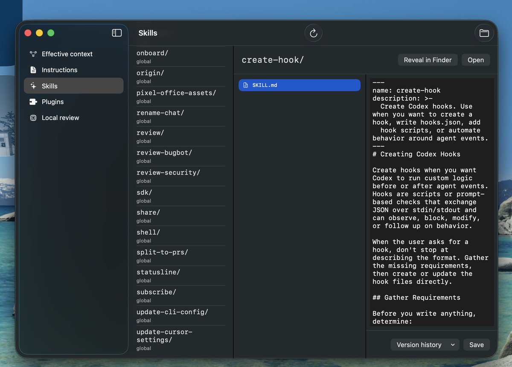Open the Version history dropdown

click(x=425, y=345)
